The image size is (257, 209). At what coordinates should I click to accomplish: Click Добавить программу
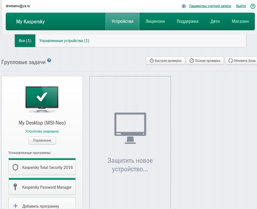42,204
